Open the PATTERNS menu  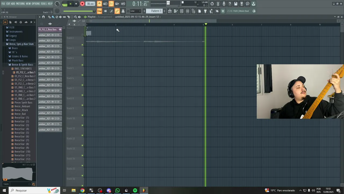click(20, 4)
